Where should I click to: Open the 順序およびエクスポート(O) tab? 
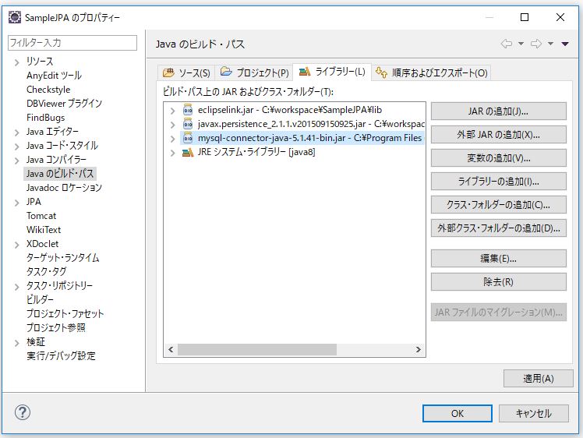pos(431,72)
